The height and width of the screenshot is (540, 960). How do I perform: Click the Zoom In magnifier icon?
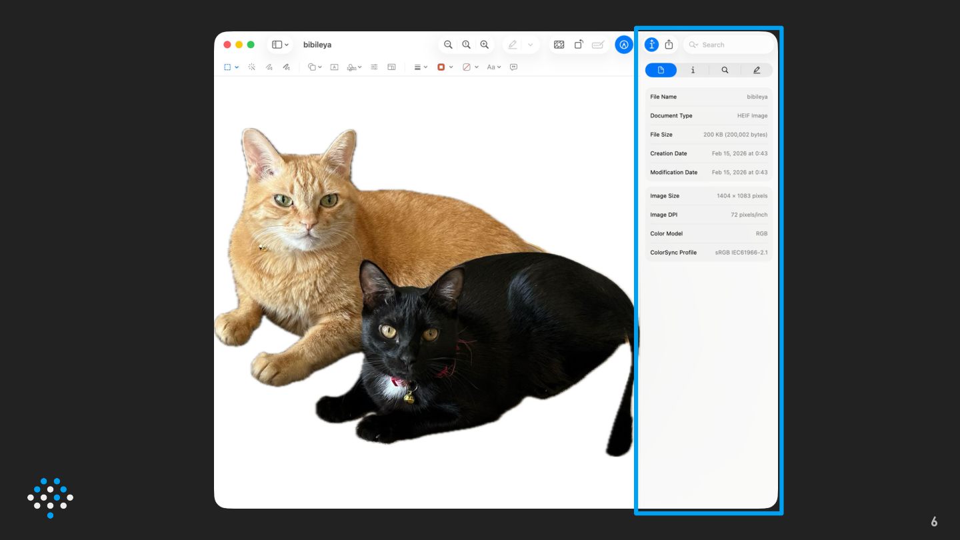[x=485, y=45]
